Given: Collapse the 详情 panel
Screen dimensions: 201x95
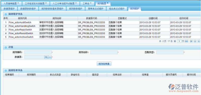Looking at the screenshot, I should (x=6, y=47).
